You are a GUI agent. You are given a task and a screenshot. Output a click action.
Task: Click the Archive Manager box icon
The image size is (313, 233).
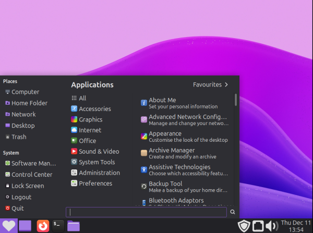(x=144, y=153)
